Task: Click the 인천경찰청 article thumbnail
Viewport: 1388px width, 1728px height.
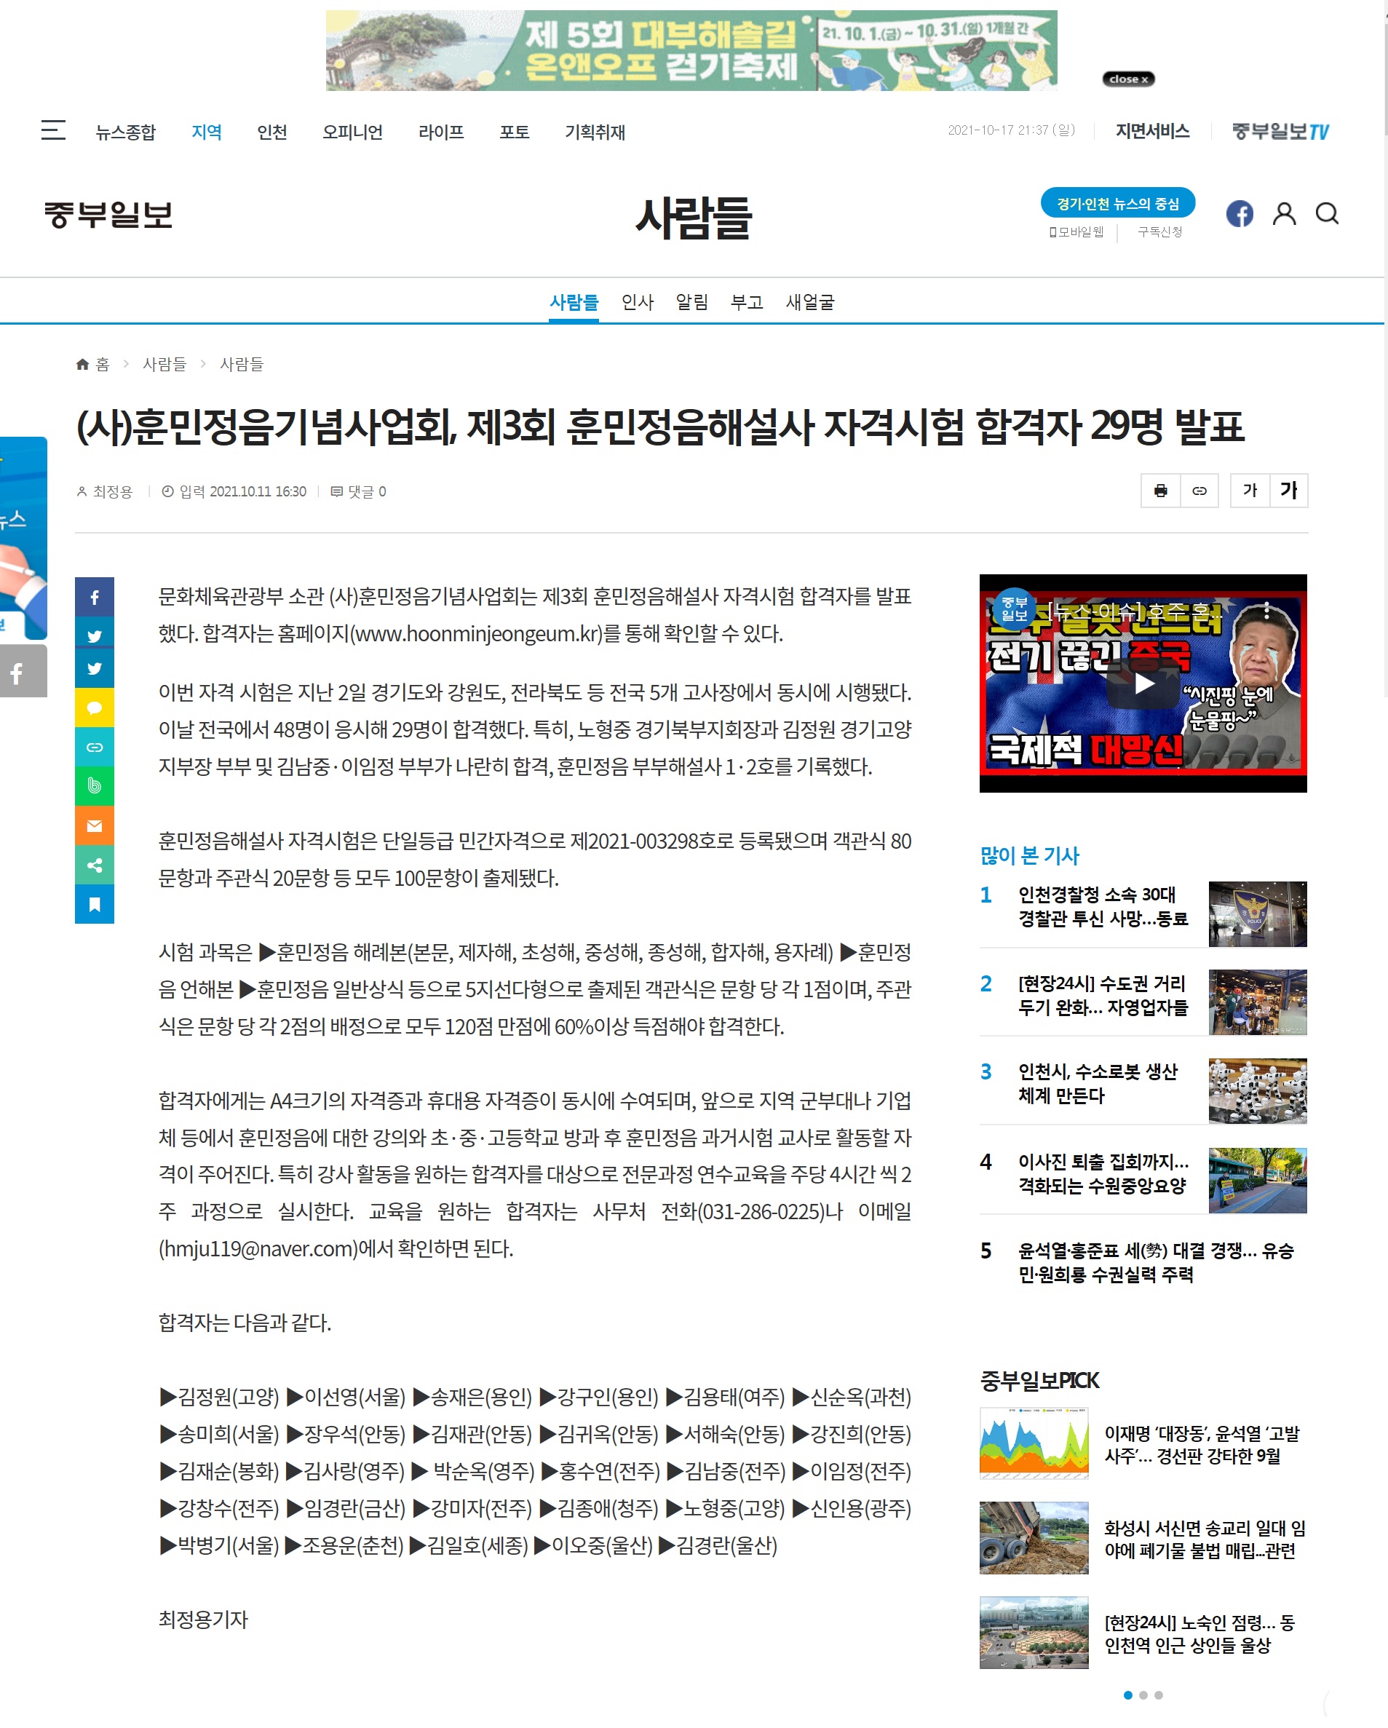Action: click(1256, 914)
